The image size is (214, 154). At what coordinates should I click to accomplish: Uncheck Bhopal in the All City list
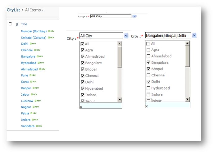click(82, 69)
